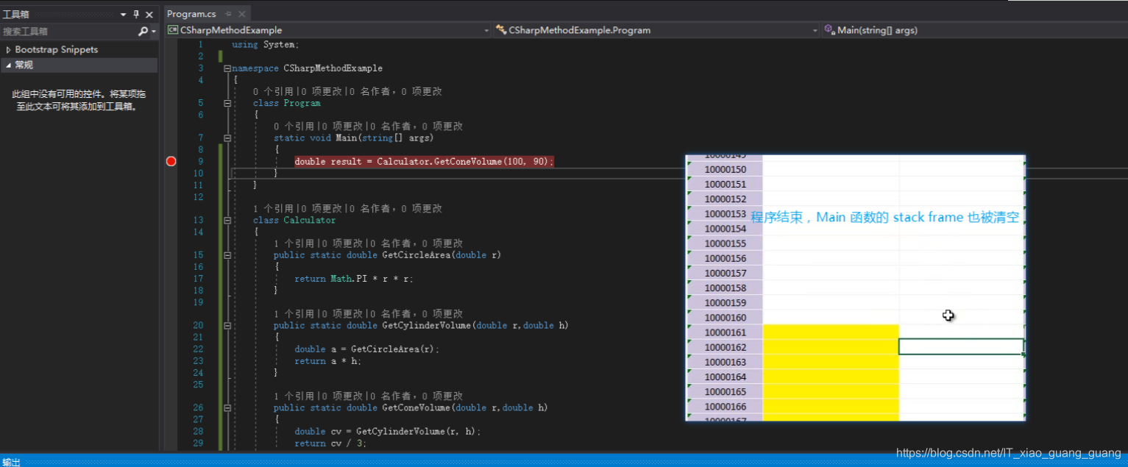Click the toolbox search magnifier icon
The image size is (1128, 467).
click(x=143, y=32)
